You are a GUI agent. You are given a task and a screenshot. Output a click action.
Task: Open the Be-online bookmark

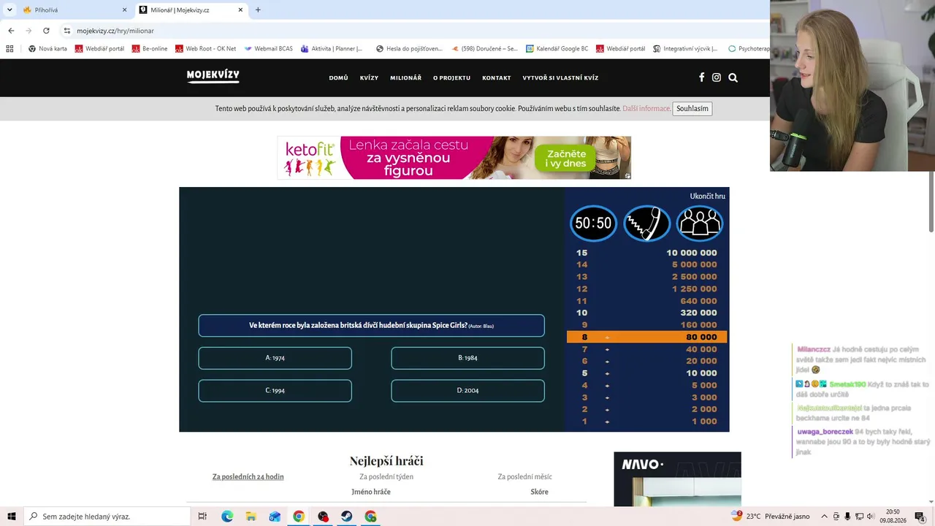(x=149, y=49)
